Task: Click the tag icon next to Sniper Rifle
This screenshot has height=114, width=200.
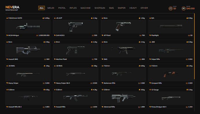Action: click(150, 59)
